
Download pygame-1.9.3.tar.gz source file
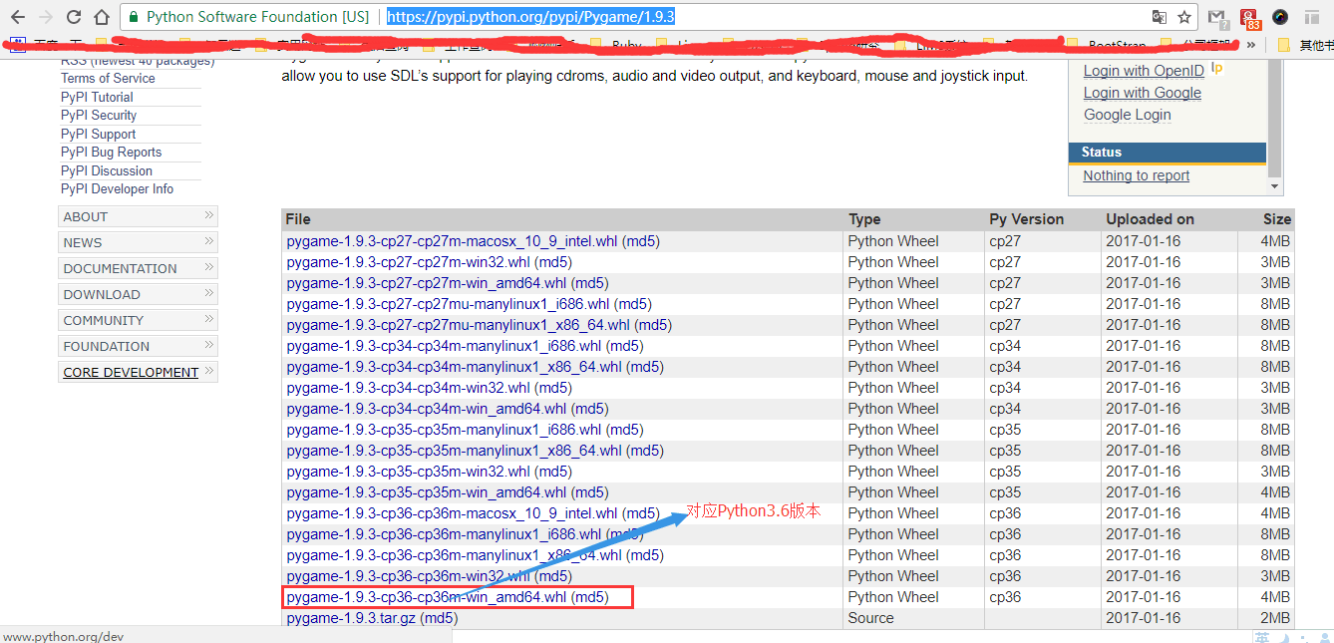pyautogui.click(x=351, y=618)
